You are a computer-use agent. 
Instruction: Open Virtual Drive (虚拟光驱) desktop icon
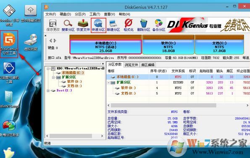pos(31,42)
